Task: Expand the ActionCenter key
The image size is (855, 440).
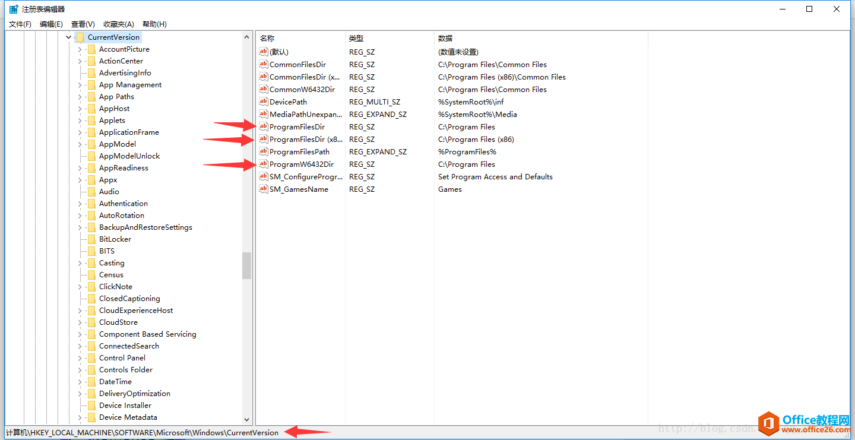Action: (80, 61)
